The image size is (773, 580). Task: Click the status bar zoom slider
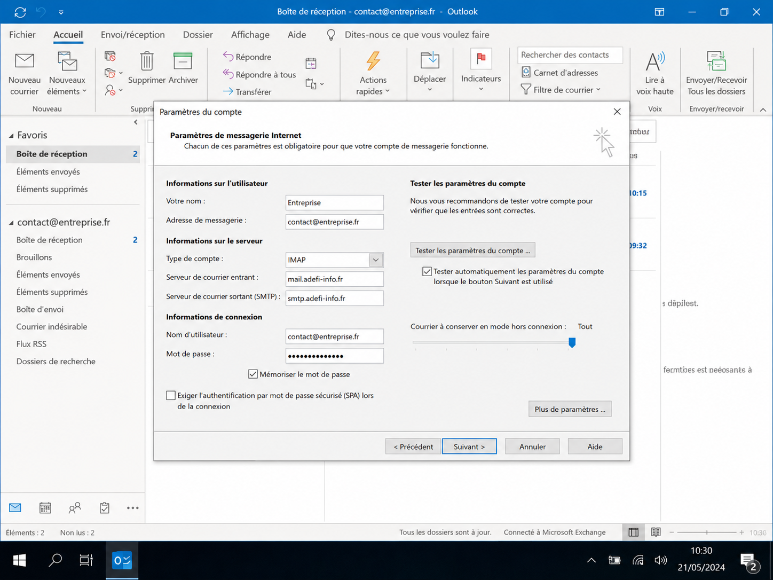tap(707, 532)
